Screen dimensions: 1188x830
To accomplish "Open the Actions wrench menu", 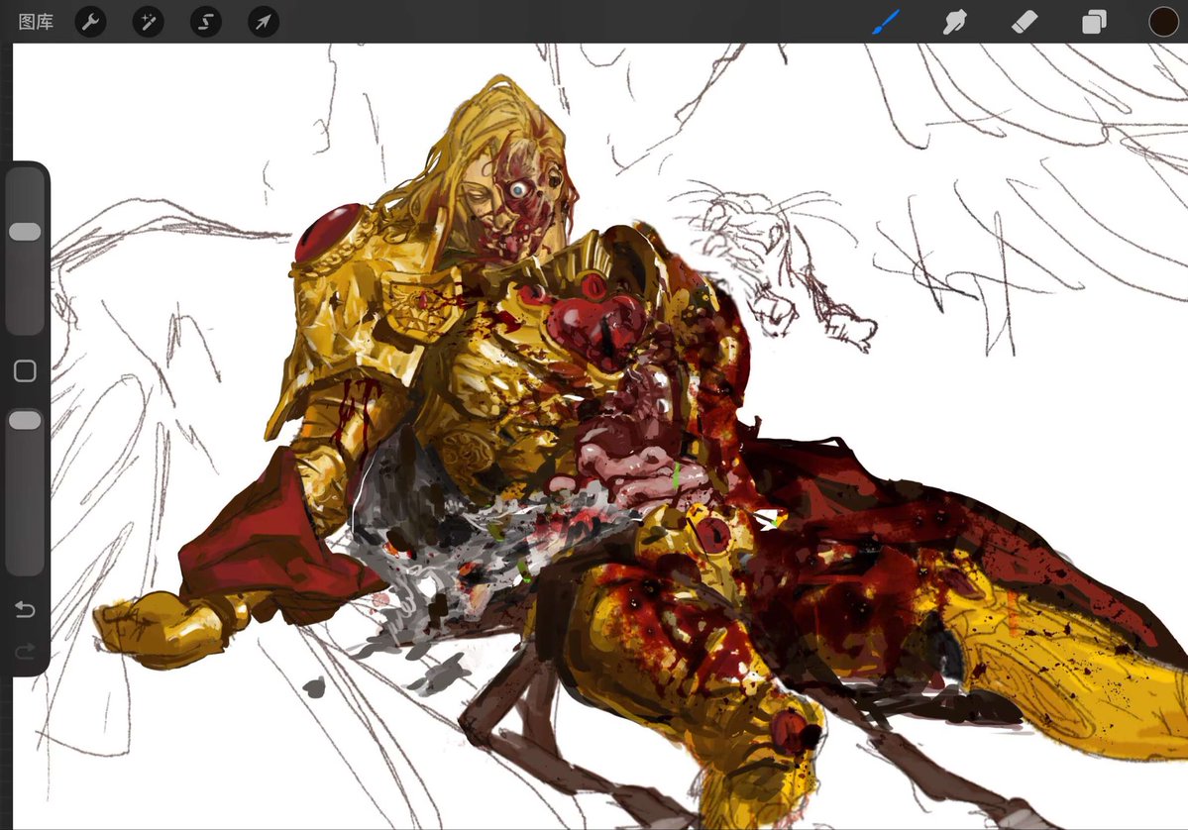I will [x=91, y=22].
